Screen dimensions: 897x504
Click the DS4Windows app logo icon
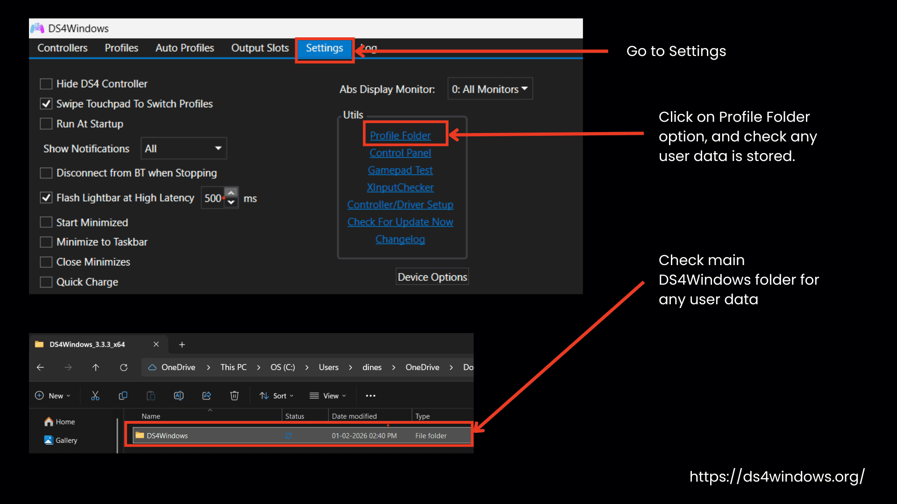click(38, 28)
